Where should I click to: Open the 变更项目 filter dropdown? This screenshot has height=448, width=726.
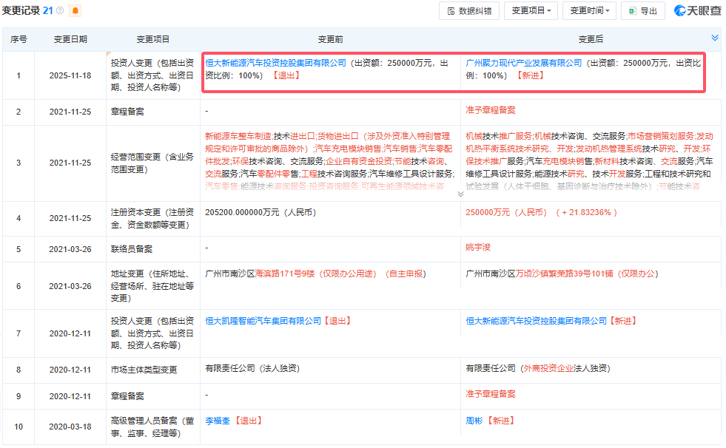[x=531, y=11]
